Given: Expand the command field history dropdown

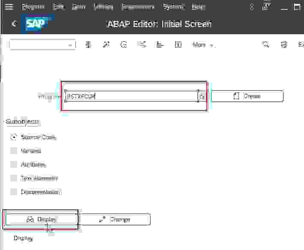Looking at the screenshot, I should (x=70, y=45).
